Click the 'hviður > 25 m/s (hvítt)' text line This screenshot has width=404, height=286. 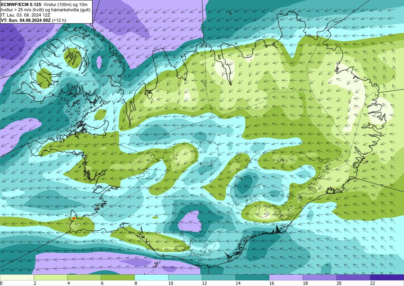tap(46, 10)
